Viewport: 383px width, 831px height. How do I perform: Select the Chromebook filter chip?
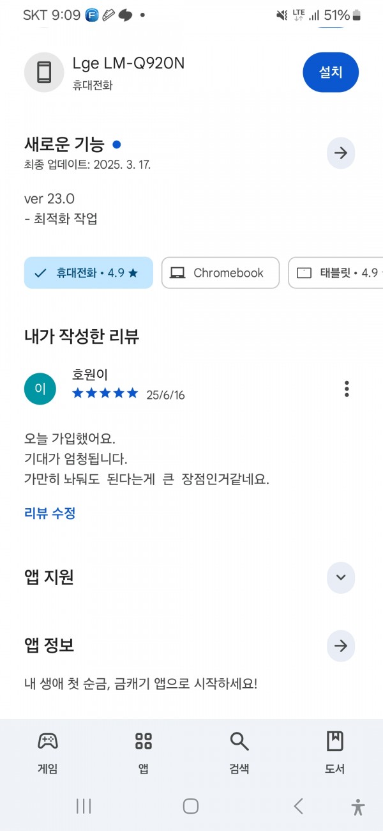tap(220, 273)
